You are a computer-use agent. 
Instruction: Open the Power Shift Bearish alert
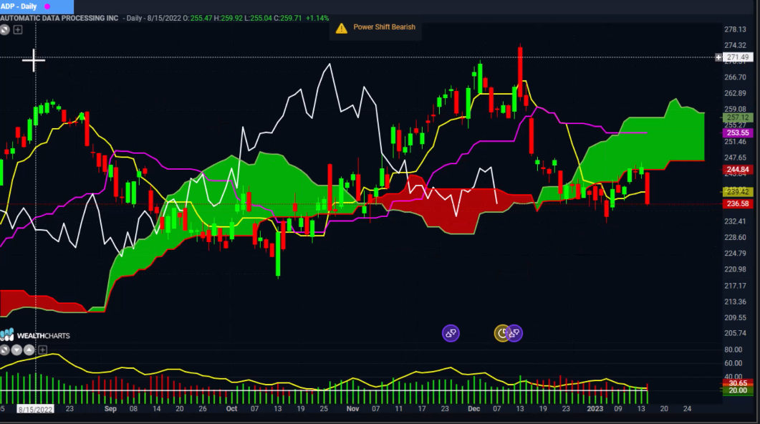coord(375,28)
